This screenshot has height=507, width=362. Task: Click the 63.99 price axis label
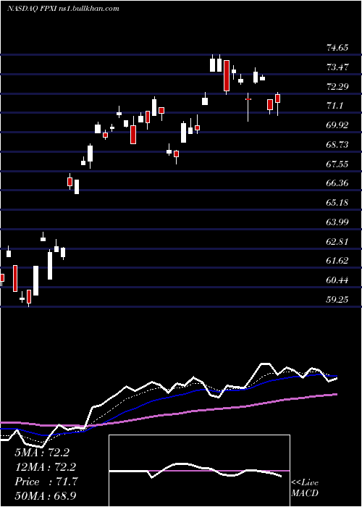click(x=337, y=222)
